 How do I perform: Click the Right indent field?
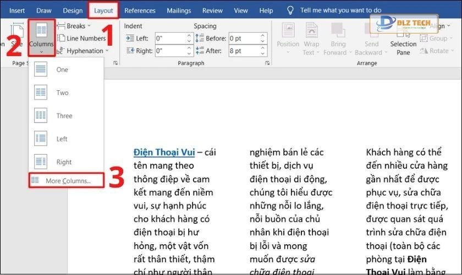click(171, 51)
